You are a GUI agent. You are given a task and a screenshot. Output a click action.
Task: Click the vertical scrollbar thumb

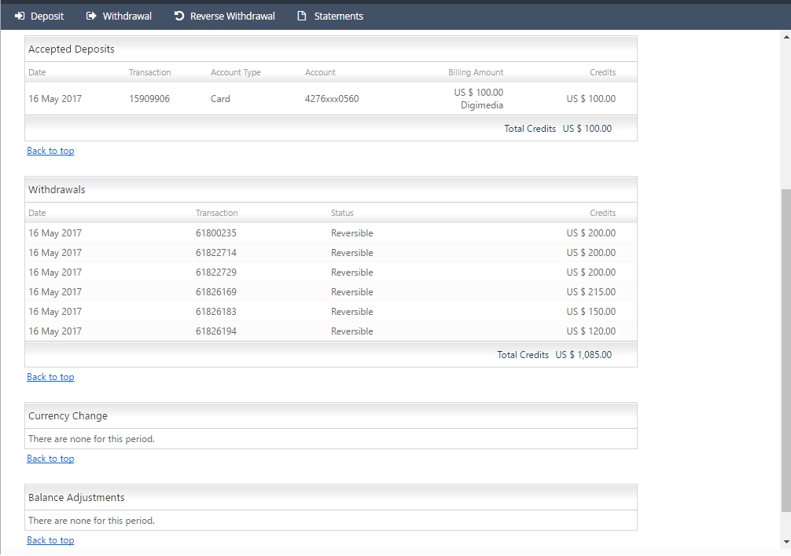785,349
